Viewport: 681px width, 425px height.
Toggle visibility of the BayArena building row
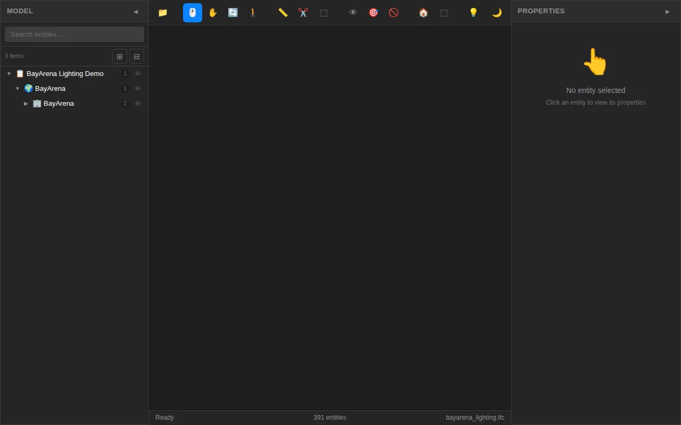138,104
